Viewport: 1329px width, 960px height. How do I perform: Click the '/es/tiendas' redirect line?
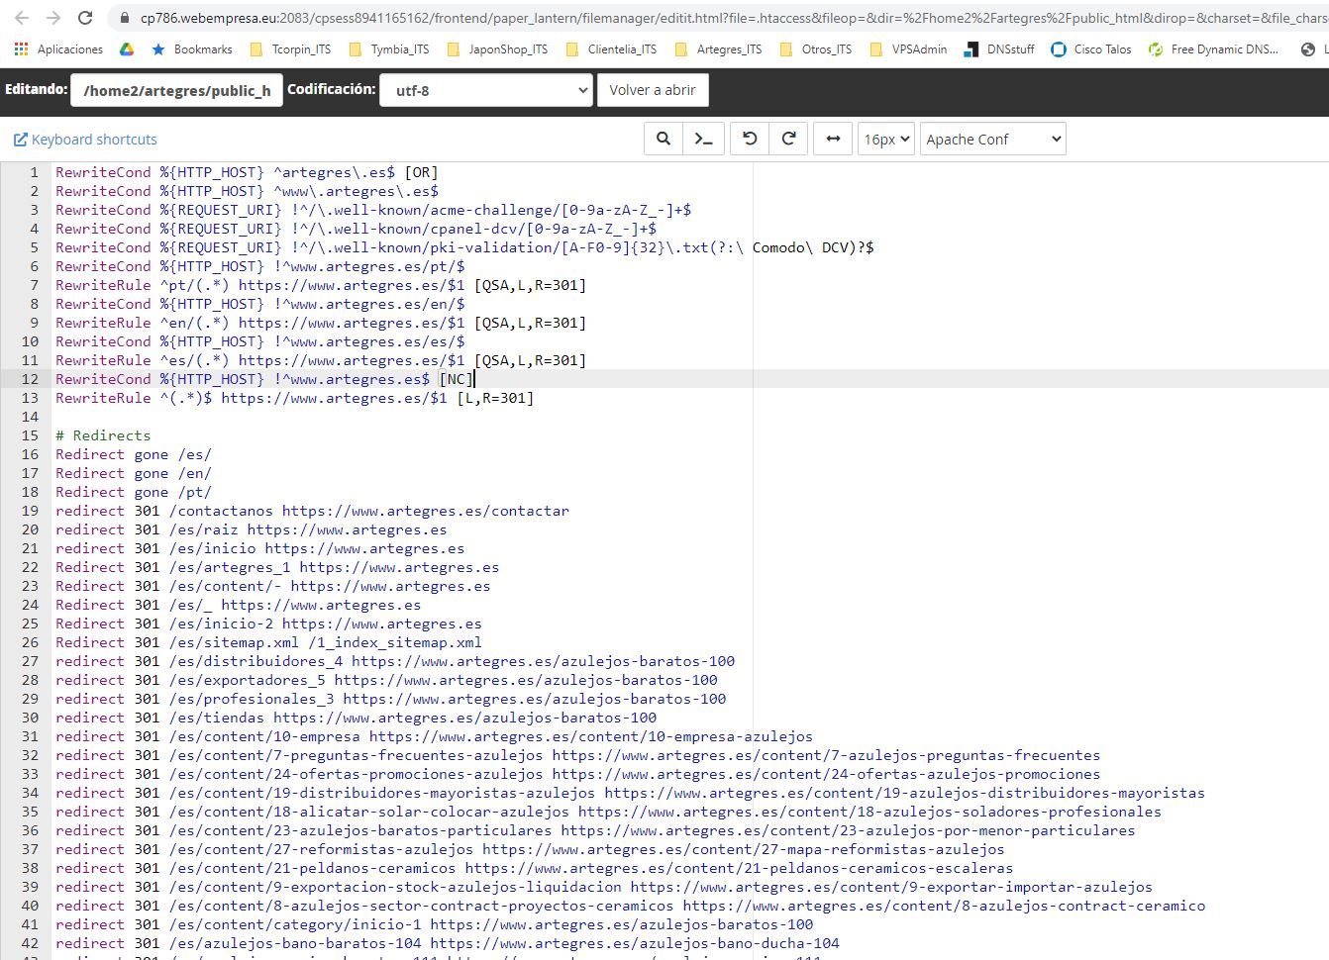click(356, 718)
